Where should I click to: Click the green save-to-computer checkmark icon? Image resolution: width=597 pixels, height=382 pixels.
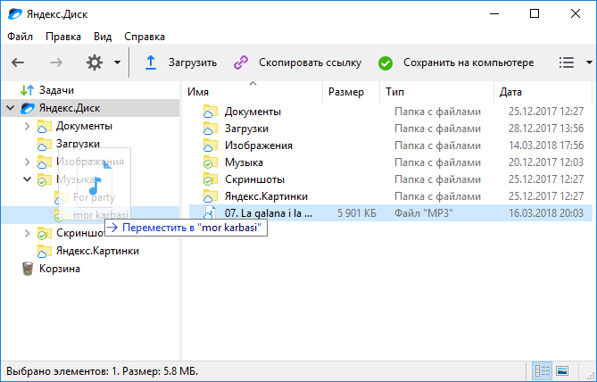386,62
